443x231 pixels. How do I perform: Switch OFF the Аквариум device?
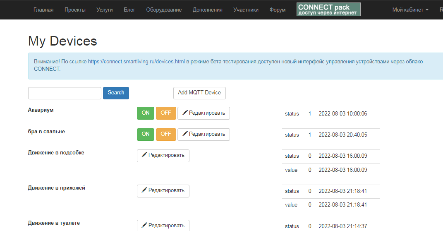166,113
